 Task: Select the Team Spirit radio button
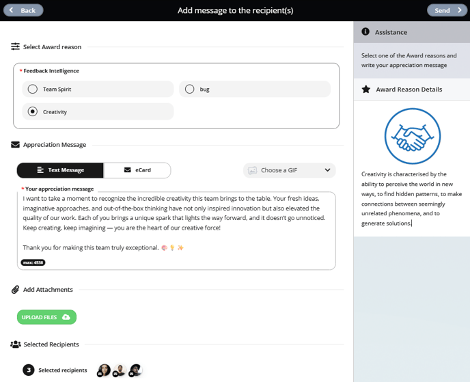[33, 89]
